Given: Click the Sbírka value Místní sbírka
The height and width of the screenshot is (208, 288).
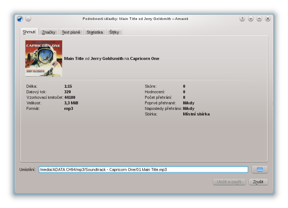Looking at the screenshot, I should [x=196, y=114].
